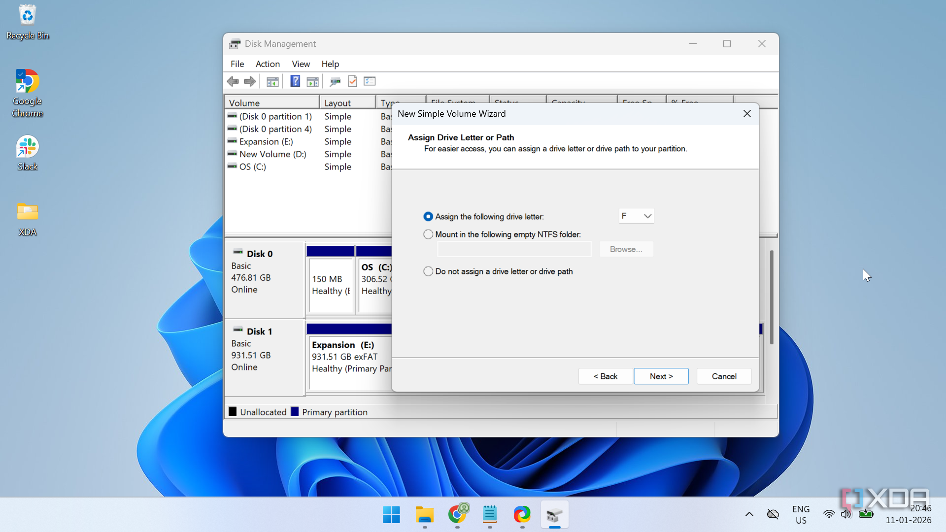The image size is (946, 532).
Task: Click the 150 MB Healthy partition block
Action: 331,285
